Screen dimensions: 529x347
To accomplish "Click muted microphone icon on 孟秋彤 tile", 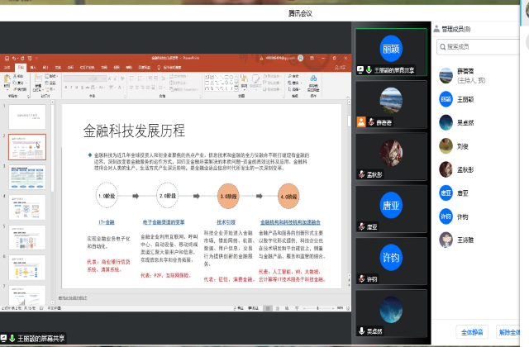I will (361, 174).
